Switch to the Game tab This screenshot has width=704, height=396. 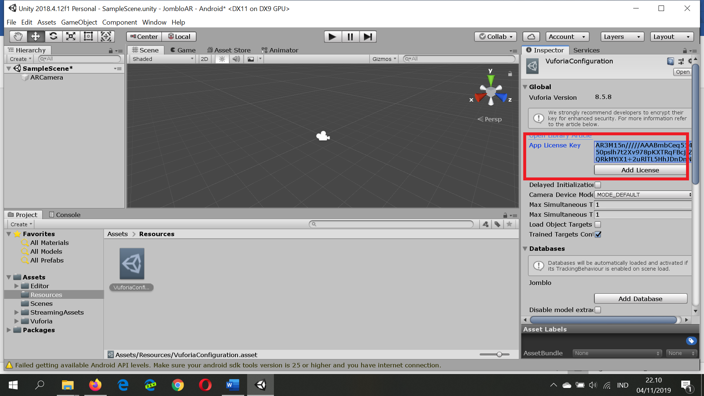click(183, 50)
